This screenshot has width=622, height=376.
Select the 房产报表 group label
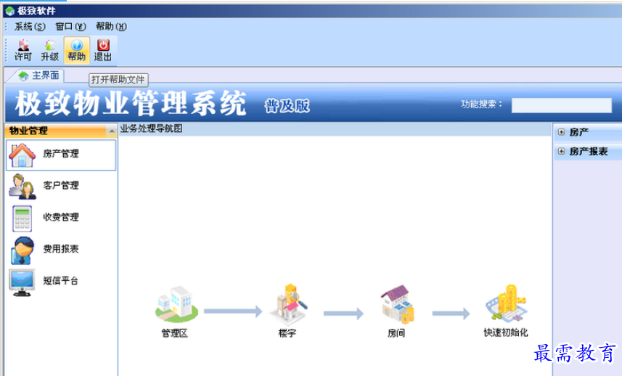[x=589, y=151]
